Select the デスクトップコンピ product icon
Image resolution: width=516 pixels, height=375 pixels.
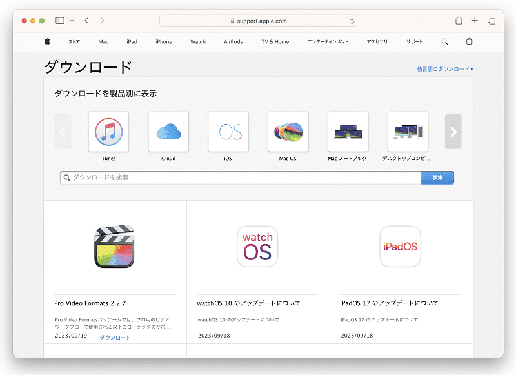click(x=408, y=132)
